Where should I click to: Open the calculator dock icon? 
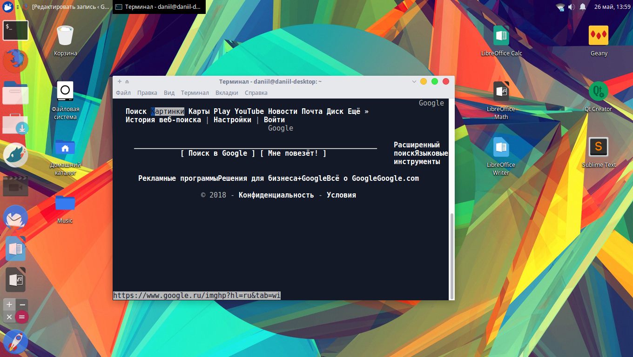(15, 311)
